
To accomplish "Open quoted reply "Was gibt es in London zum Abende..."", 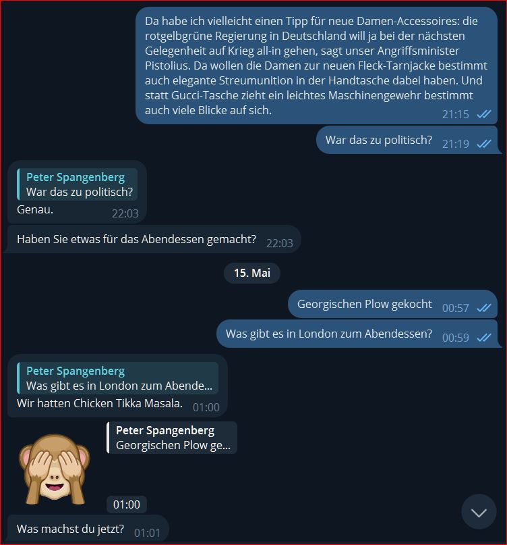I will point(117,378).
